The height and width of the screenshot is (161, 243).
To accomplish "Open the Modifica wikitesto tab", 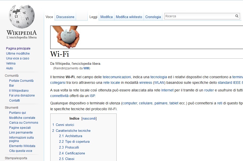I will (129, 17).
